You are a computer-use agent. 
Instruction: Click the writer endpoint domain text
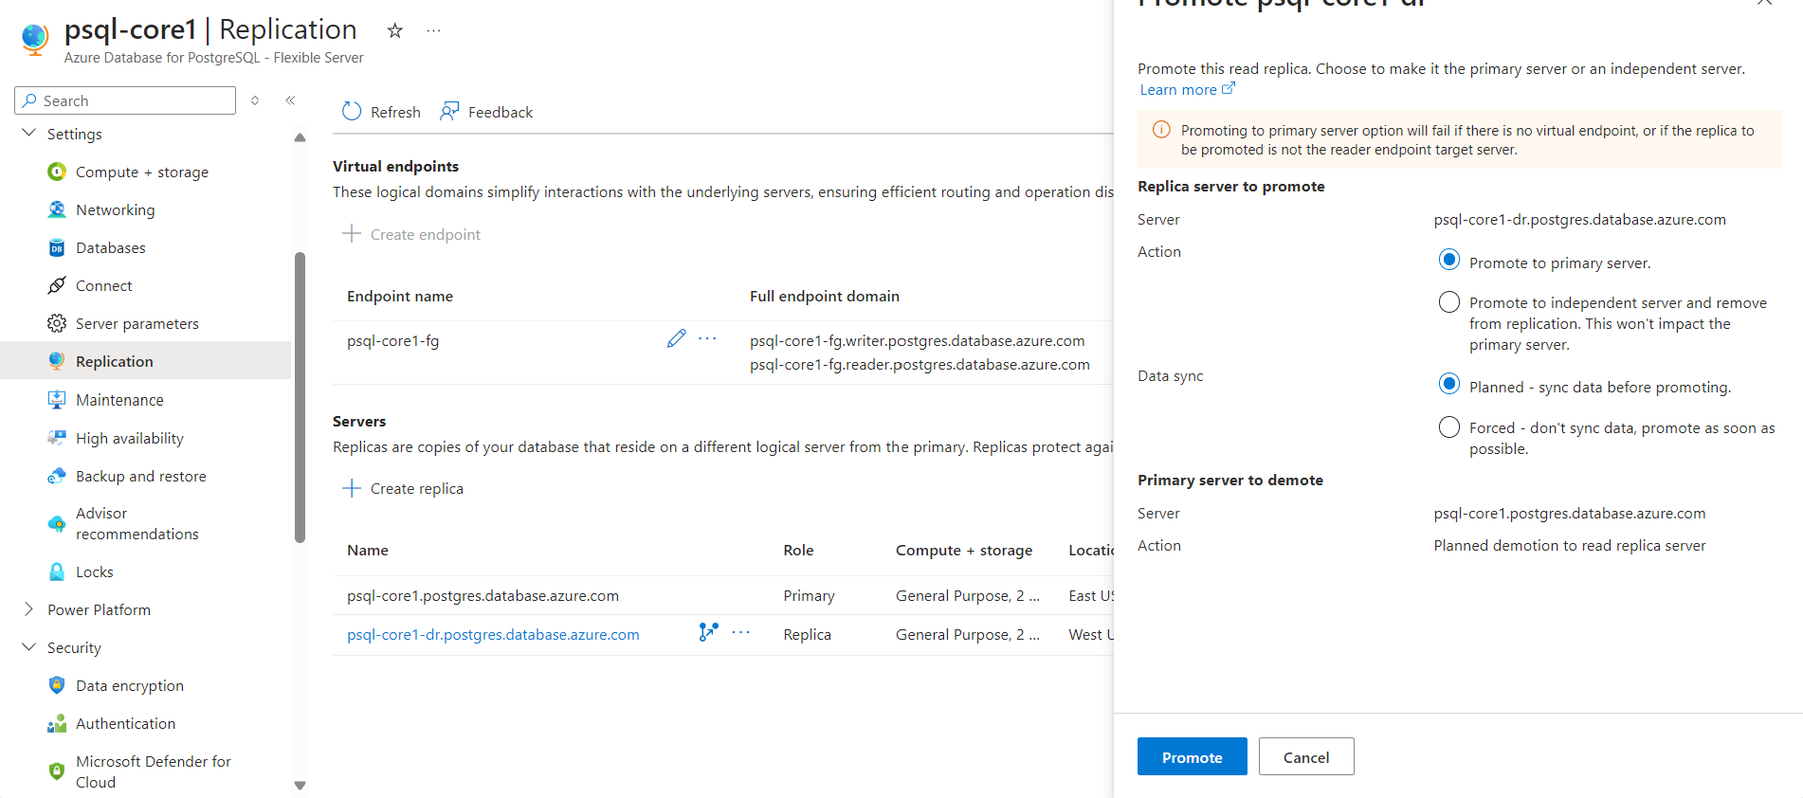[917, 340]
